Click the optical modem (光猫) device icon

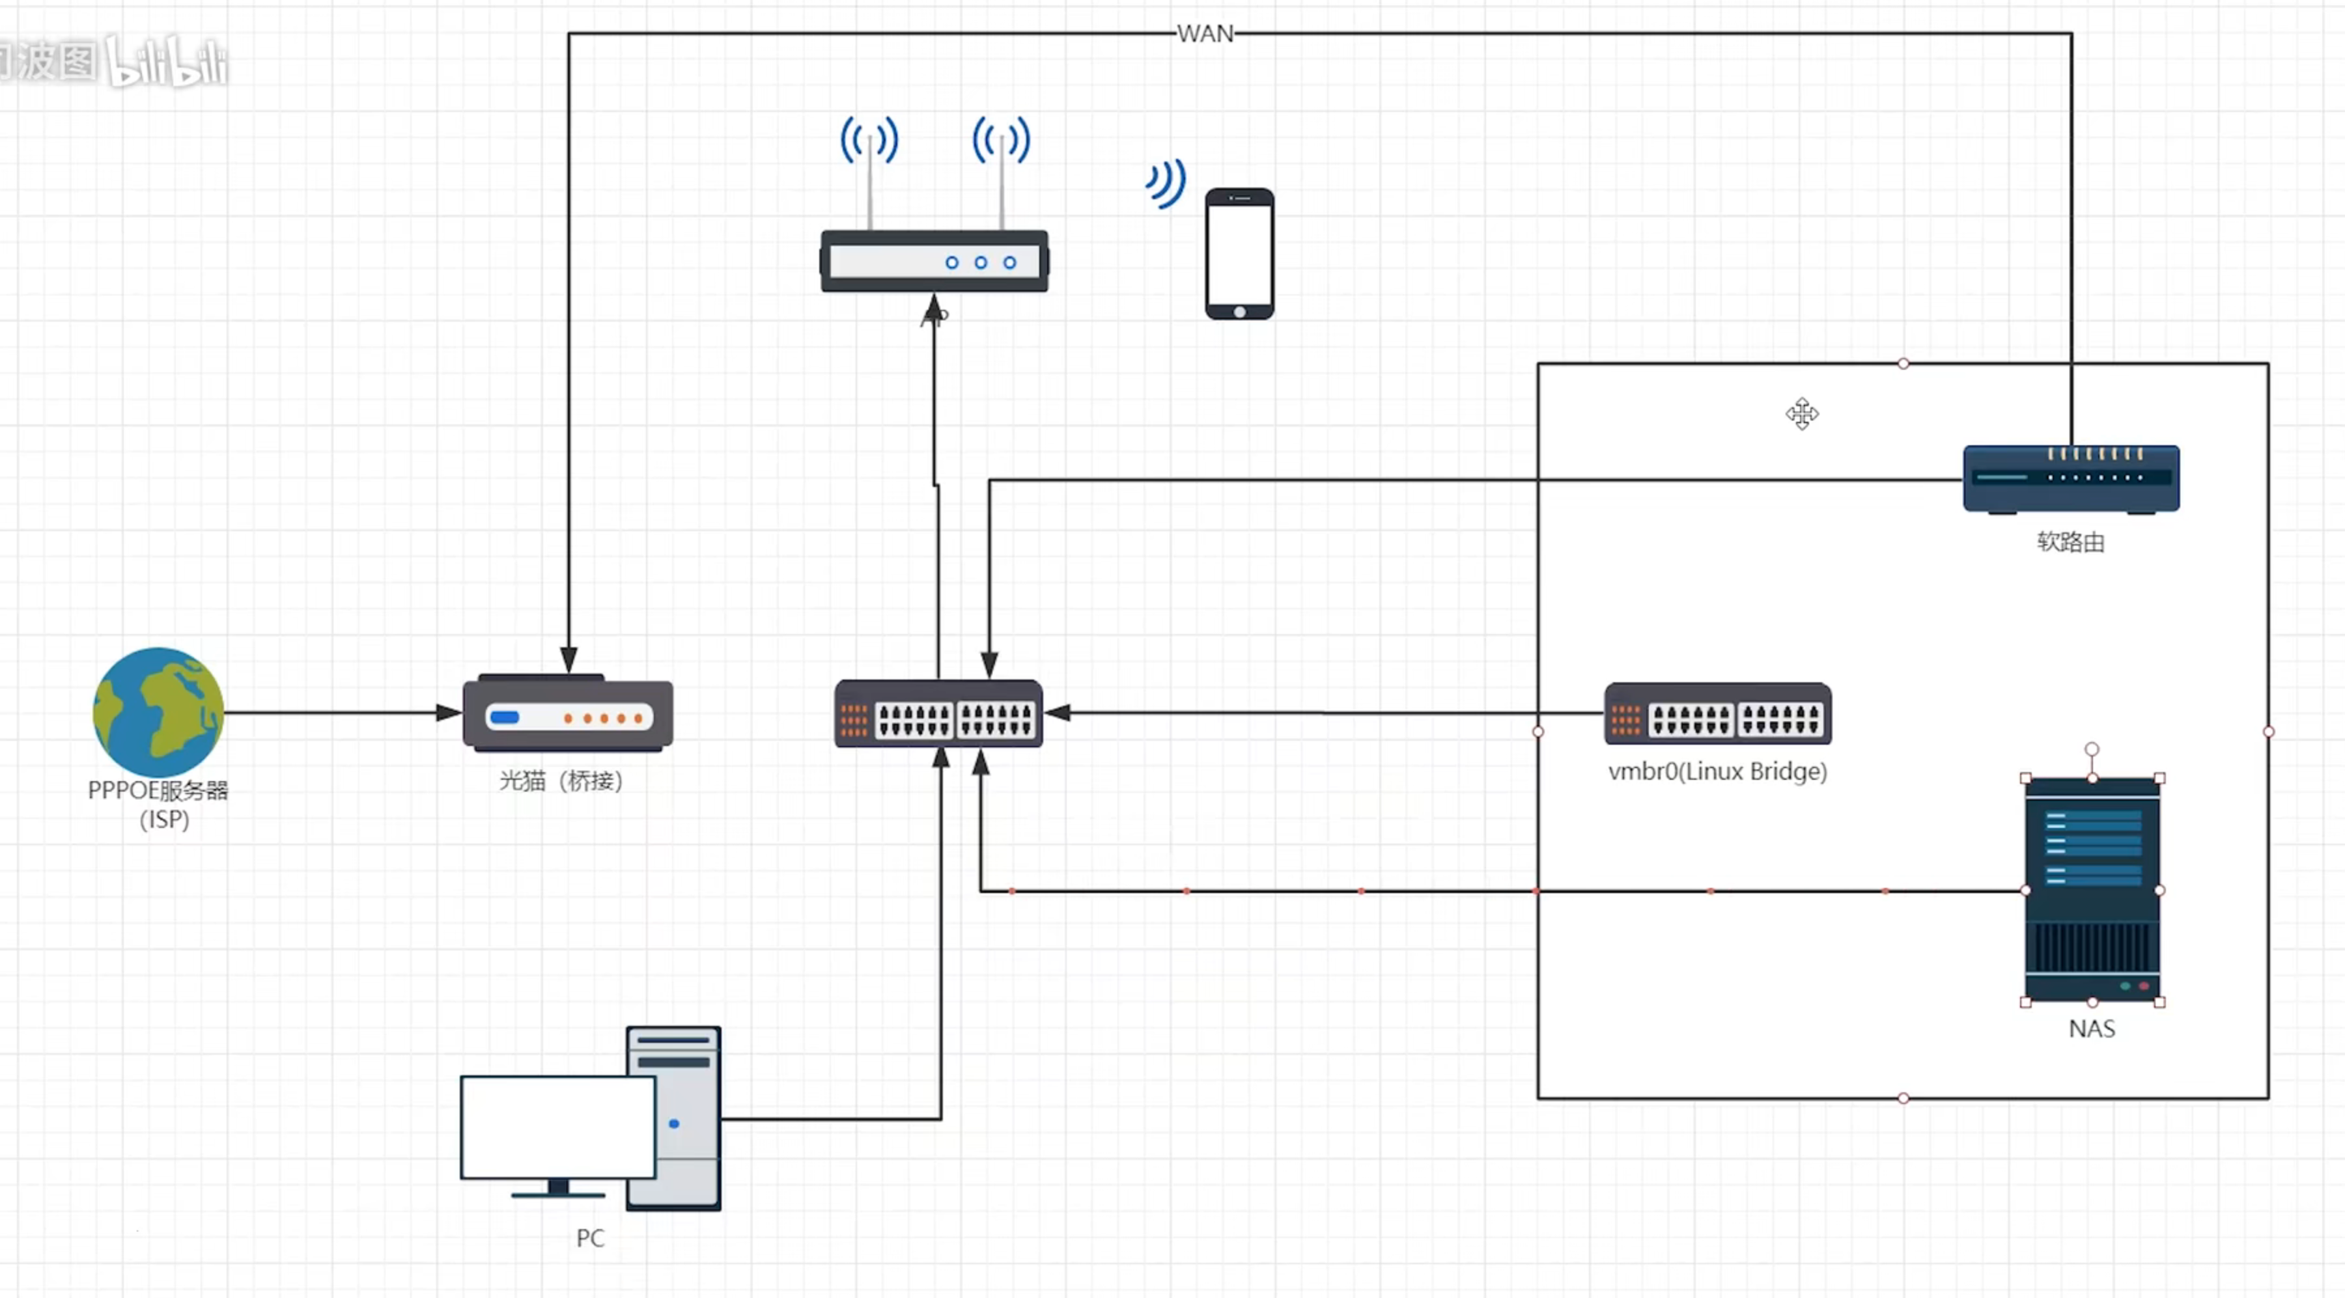568,715
